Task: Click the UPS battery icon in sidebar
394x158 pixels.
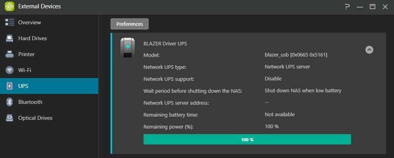Action: point(10,86)
